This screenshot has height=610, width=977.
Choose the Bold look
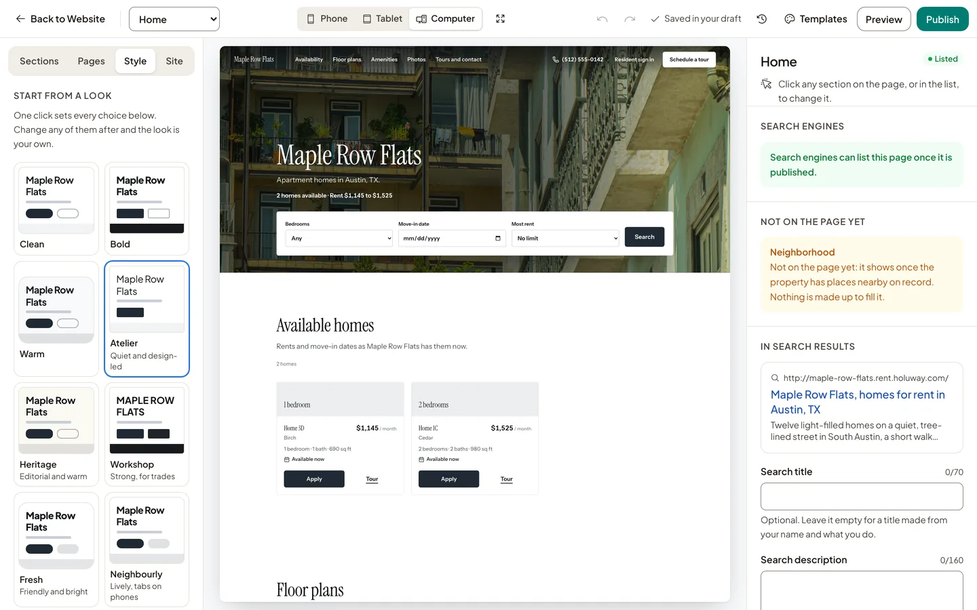[x=147, y=209]
